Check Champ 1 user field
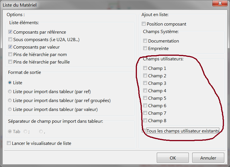The height and width of the screenshot is (167, 230). tap(145, 68)
